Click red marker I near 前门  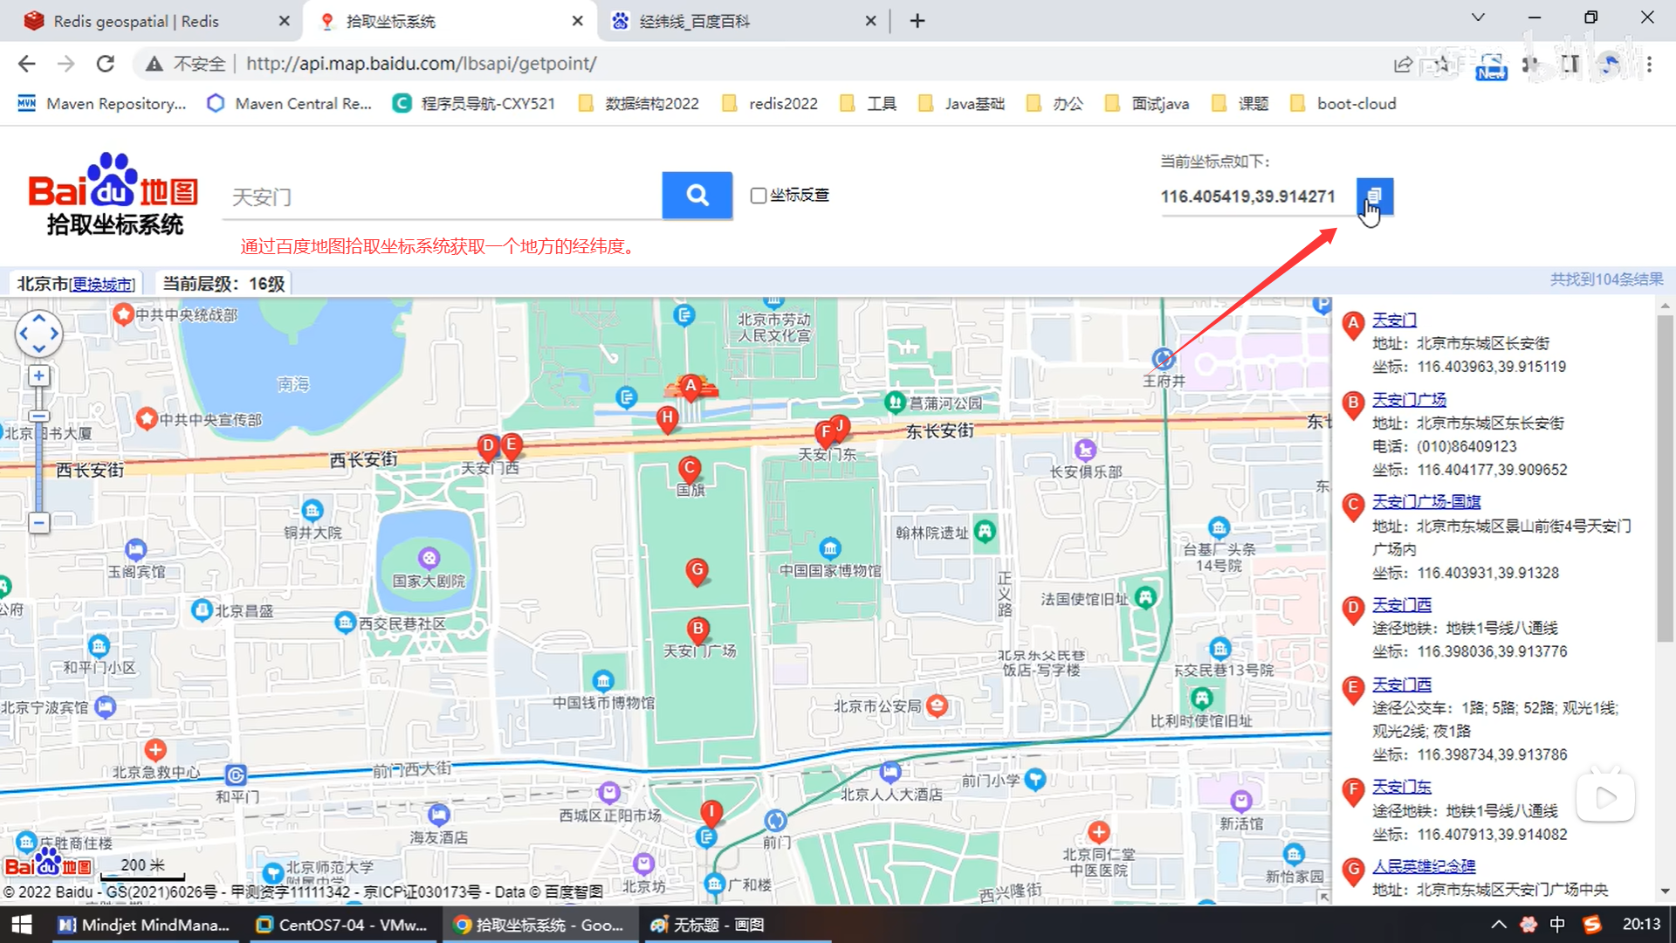tap(711, 811)
